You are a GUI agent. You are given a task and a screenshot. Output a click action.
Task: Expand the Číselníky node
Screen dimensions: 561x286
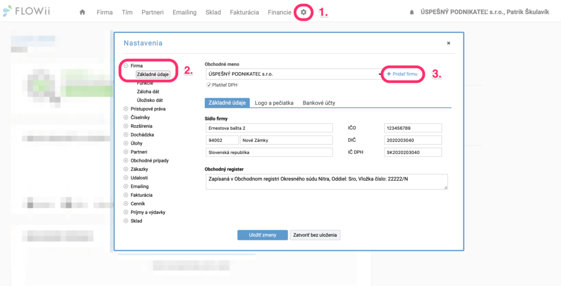(125, 117)
